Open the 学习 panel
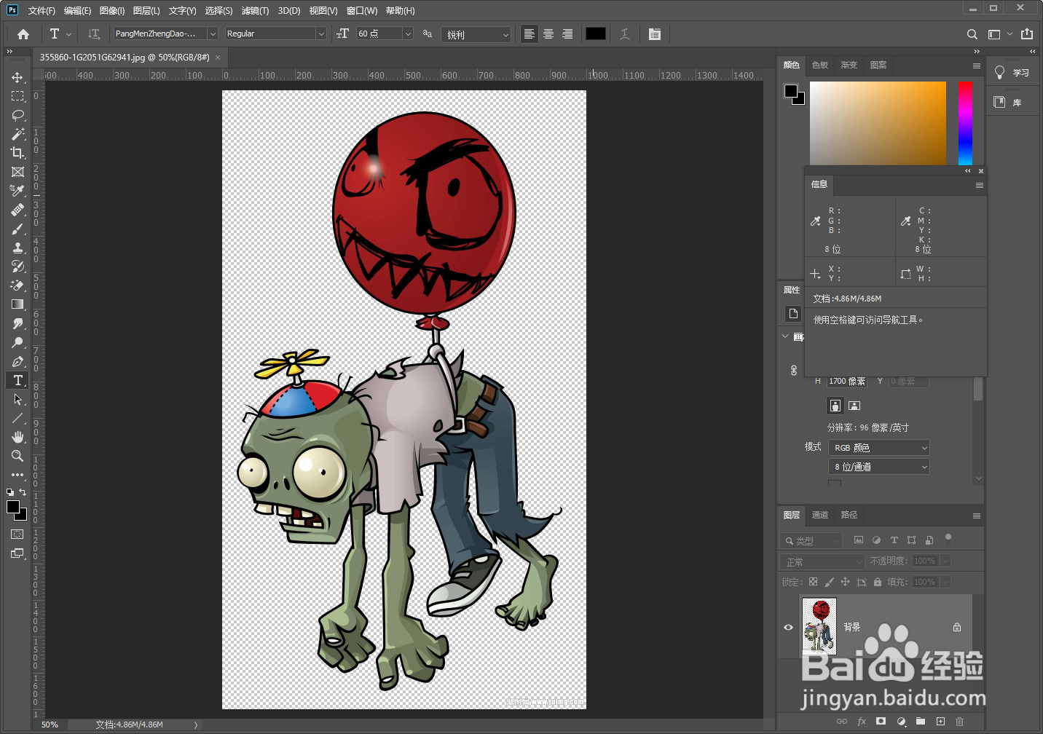This screenshot has width=1043, height=734. click(x=1012, y=72)
